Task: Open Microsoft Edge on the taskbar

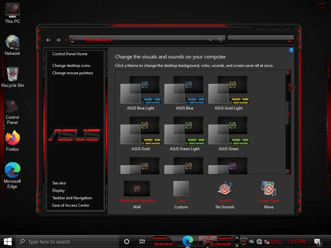Action: pos(188,241)
